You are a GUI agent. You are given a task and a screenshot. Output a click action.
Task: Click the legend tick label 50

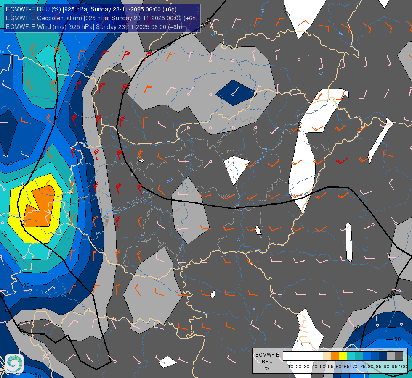point(323,367)
